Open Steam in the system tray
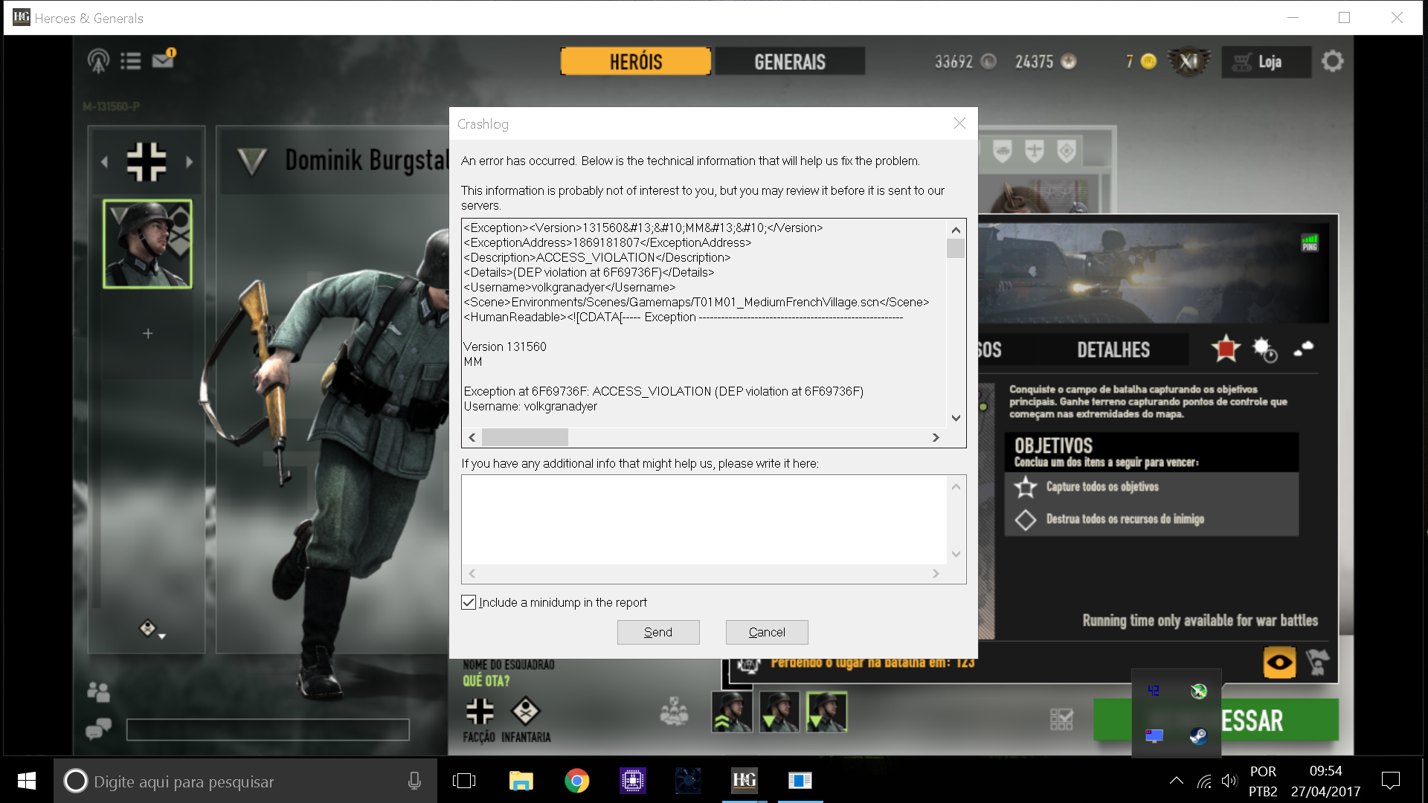Screen dimensions: 1428x803 (x=1198, y=736)
